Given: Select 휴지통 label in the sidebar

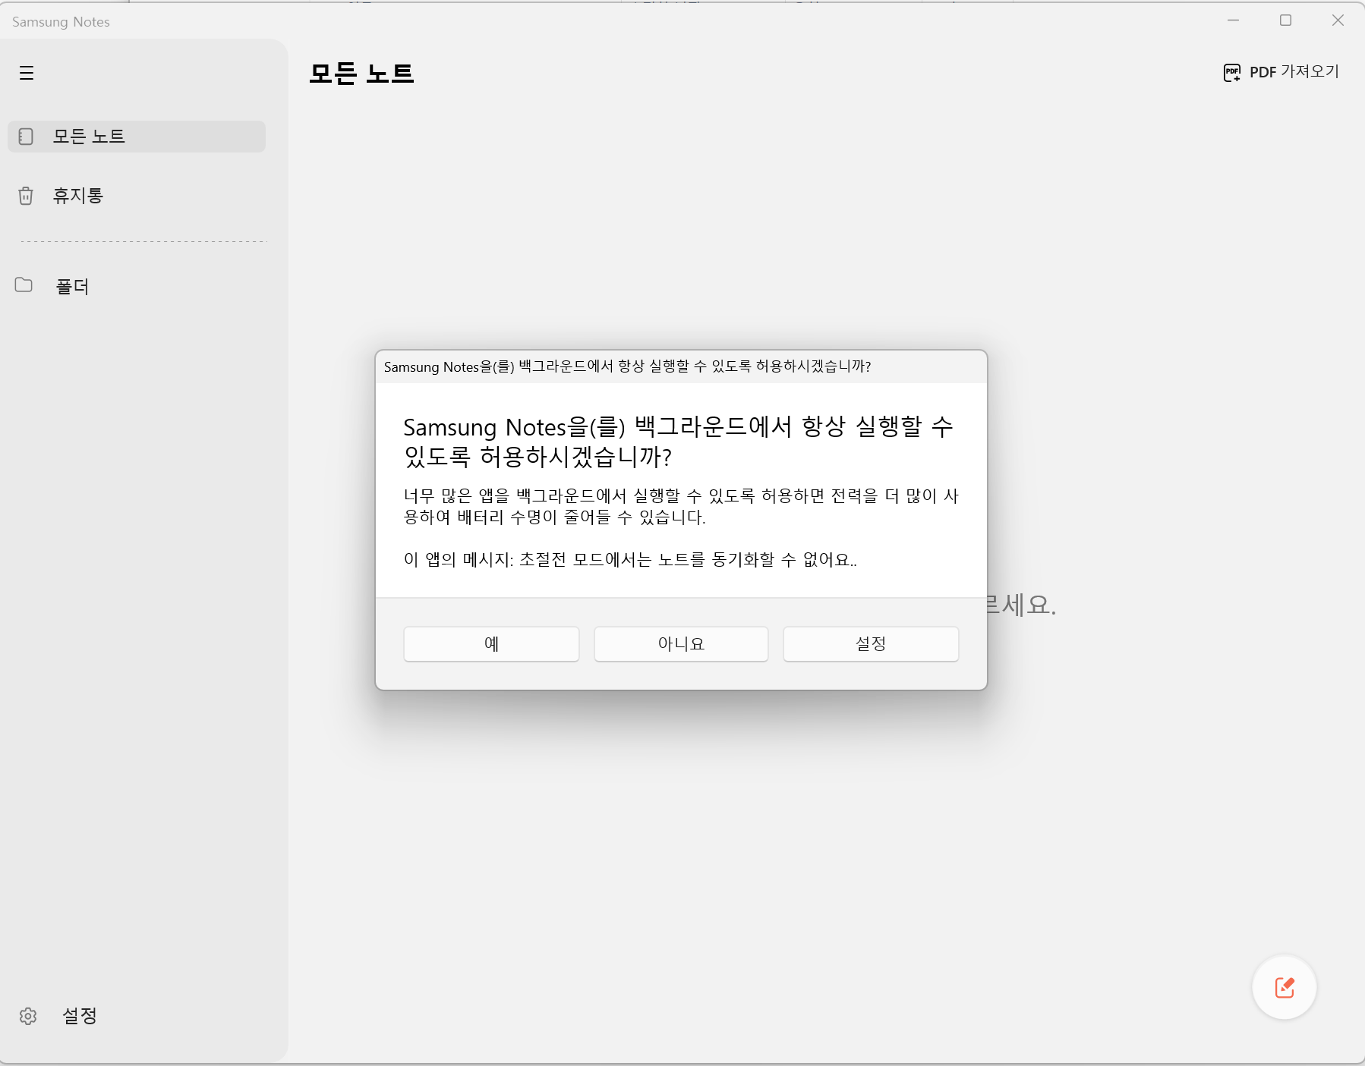Looking at the screenshot, I should (77, 196).
